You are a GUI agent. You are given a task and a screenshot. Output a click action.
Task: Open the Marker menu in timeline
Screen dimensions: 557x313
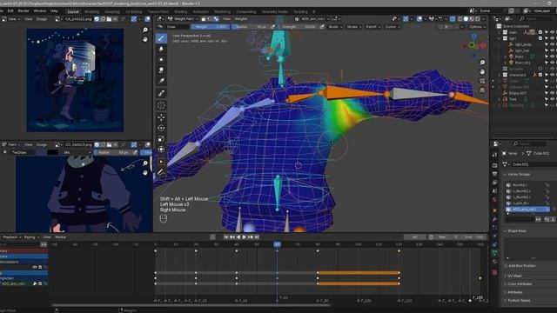click(61, 237)
